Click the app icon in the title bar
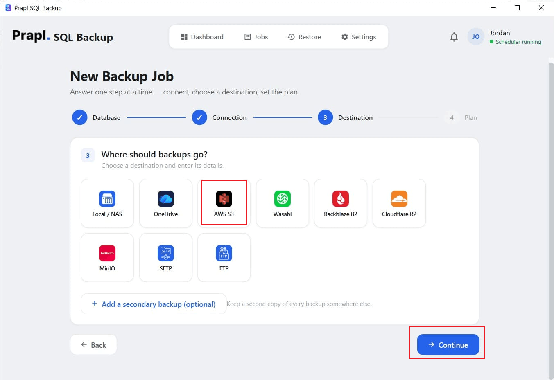Screen dimensions: 554x380 [x=8, y=8]
